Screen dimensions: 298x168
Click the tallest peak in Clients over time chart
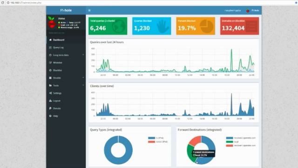click(231, 94)
